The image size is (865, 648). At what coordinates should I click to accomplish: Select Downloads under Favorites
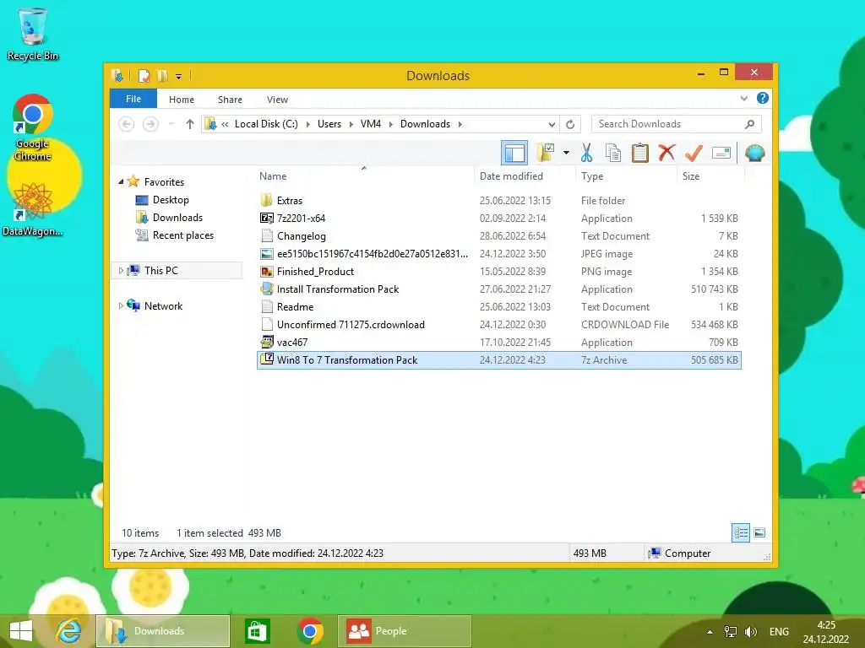click(x=177, y=217)
